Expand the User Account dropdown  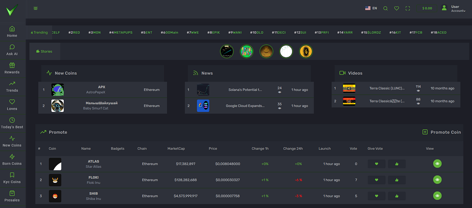(x=458, y=9)
